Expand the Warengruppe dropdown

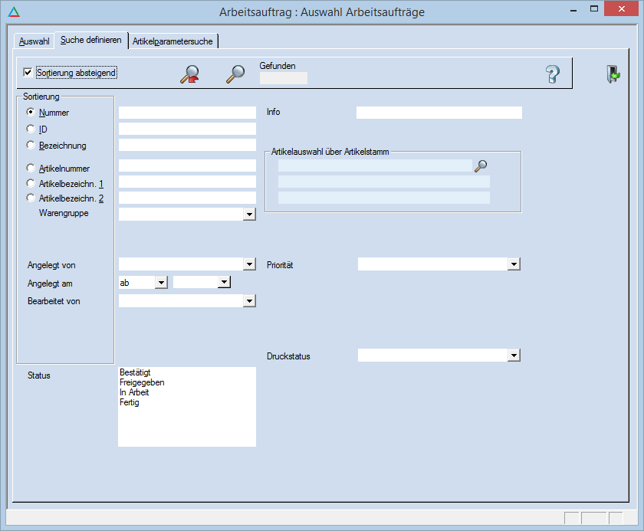point(249,215)
